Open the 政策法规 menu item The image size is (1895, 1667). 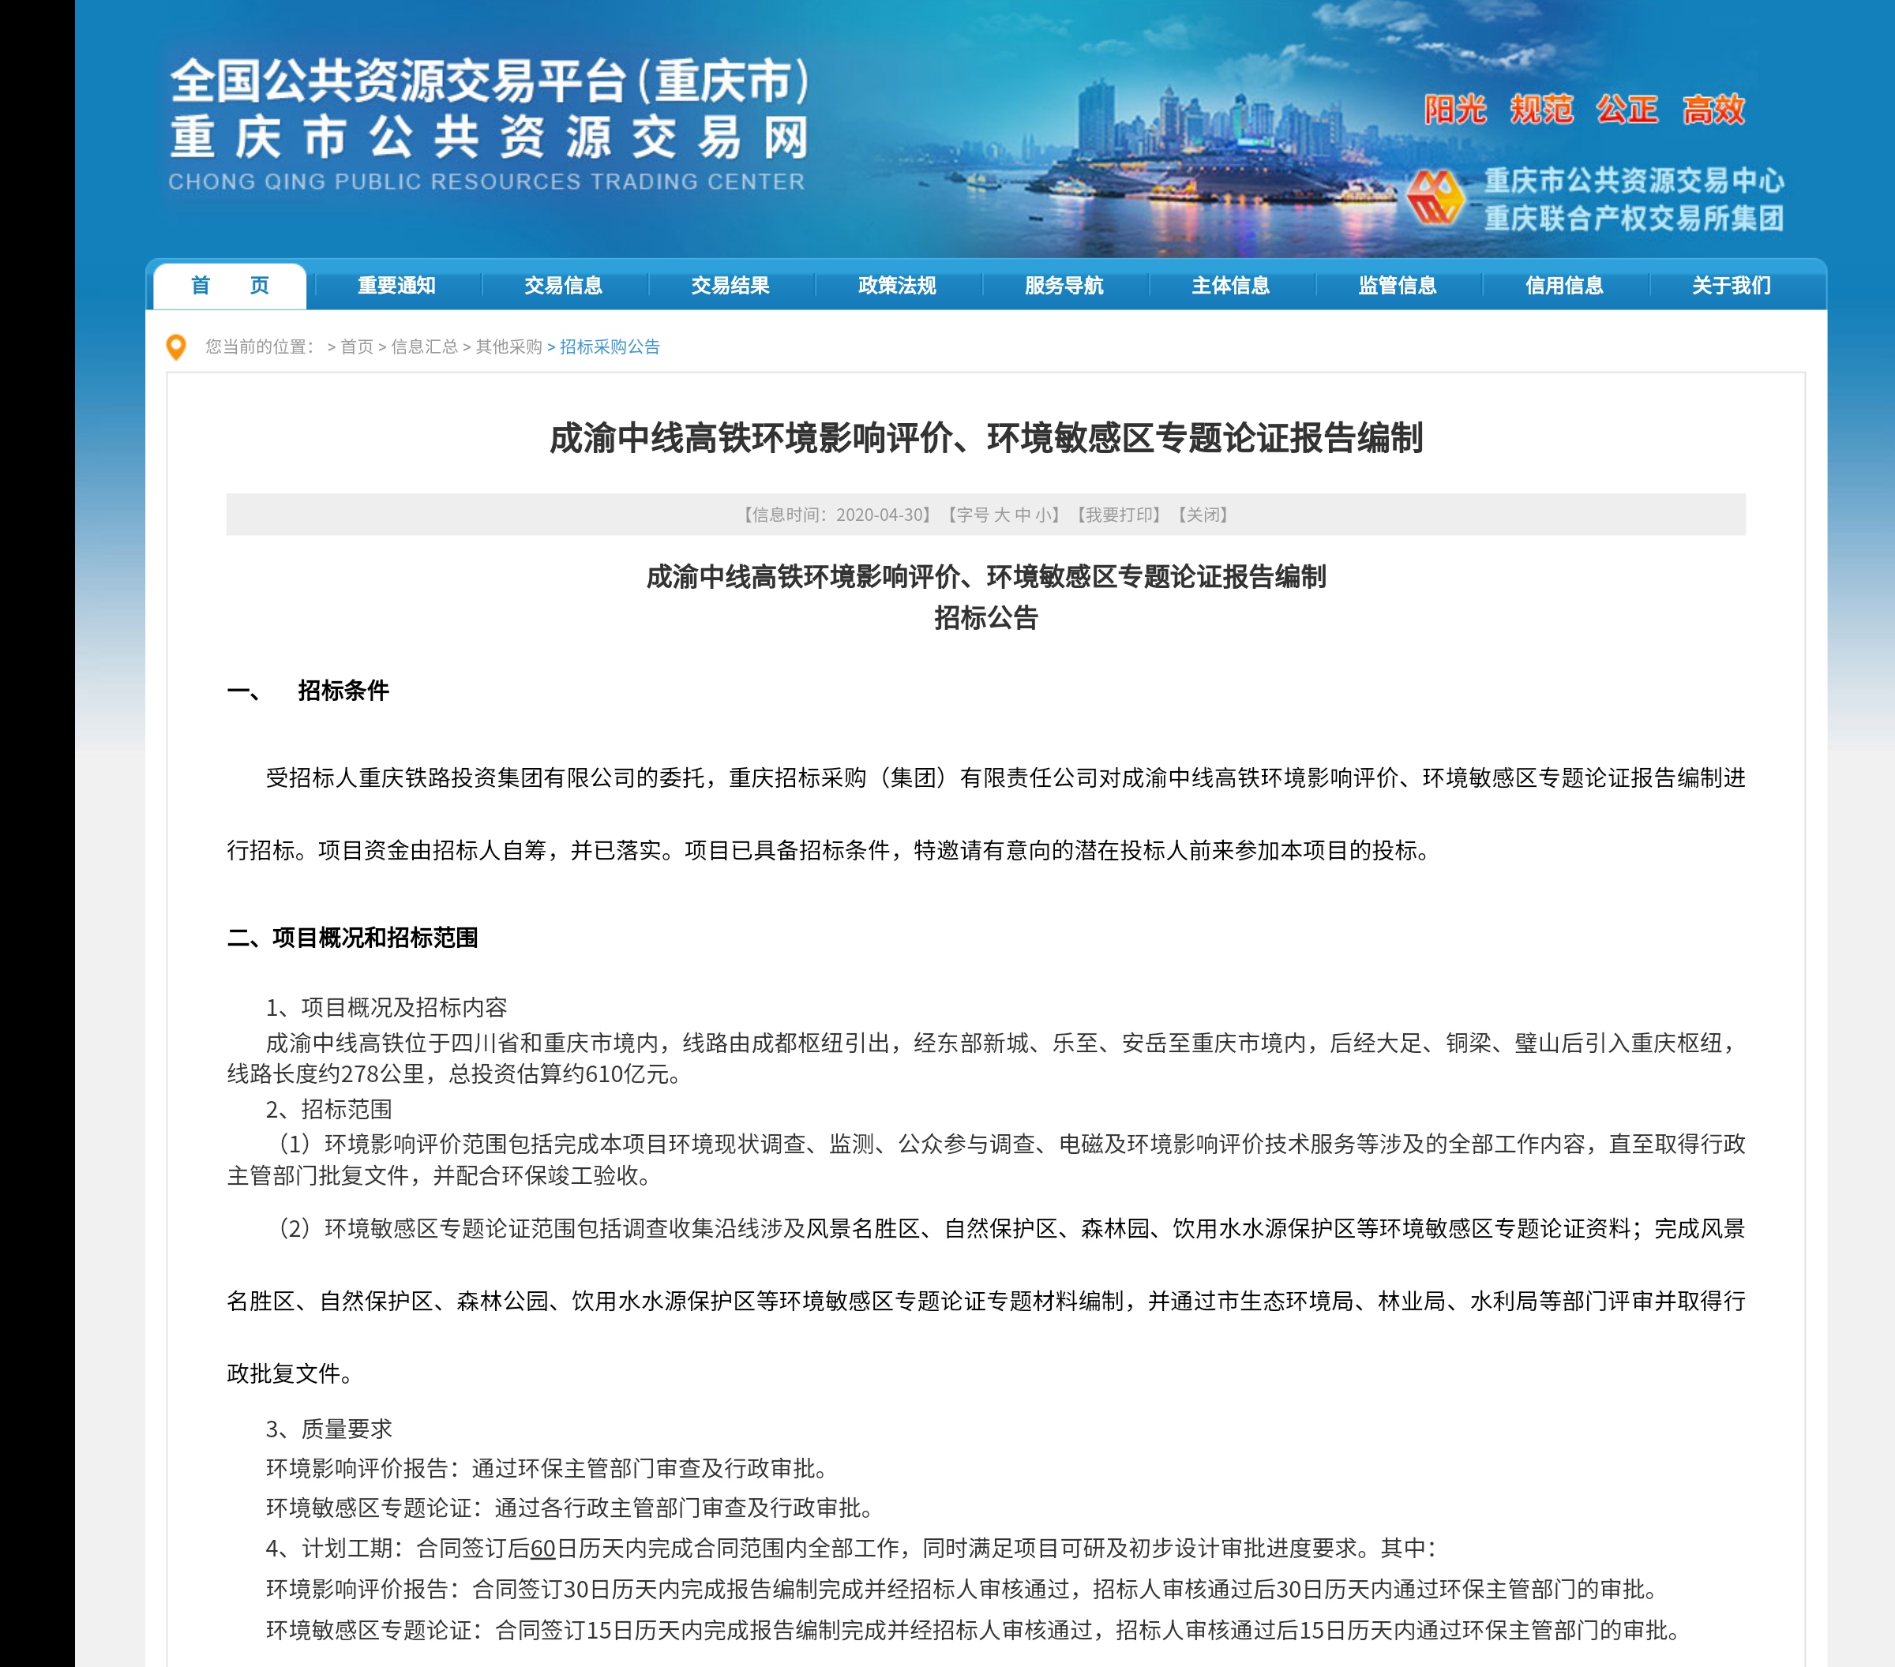pyautogui.click(x=898, y=286)
